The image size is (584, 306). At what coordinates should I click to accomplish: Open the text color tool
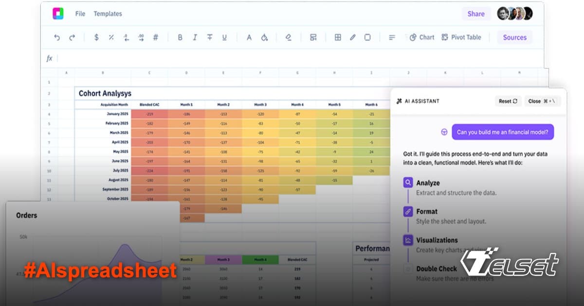pos(249,37)
